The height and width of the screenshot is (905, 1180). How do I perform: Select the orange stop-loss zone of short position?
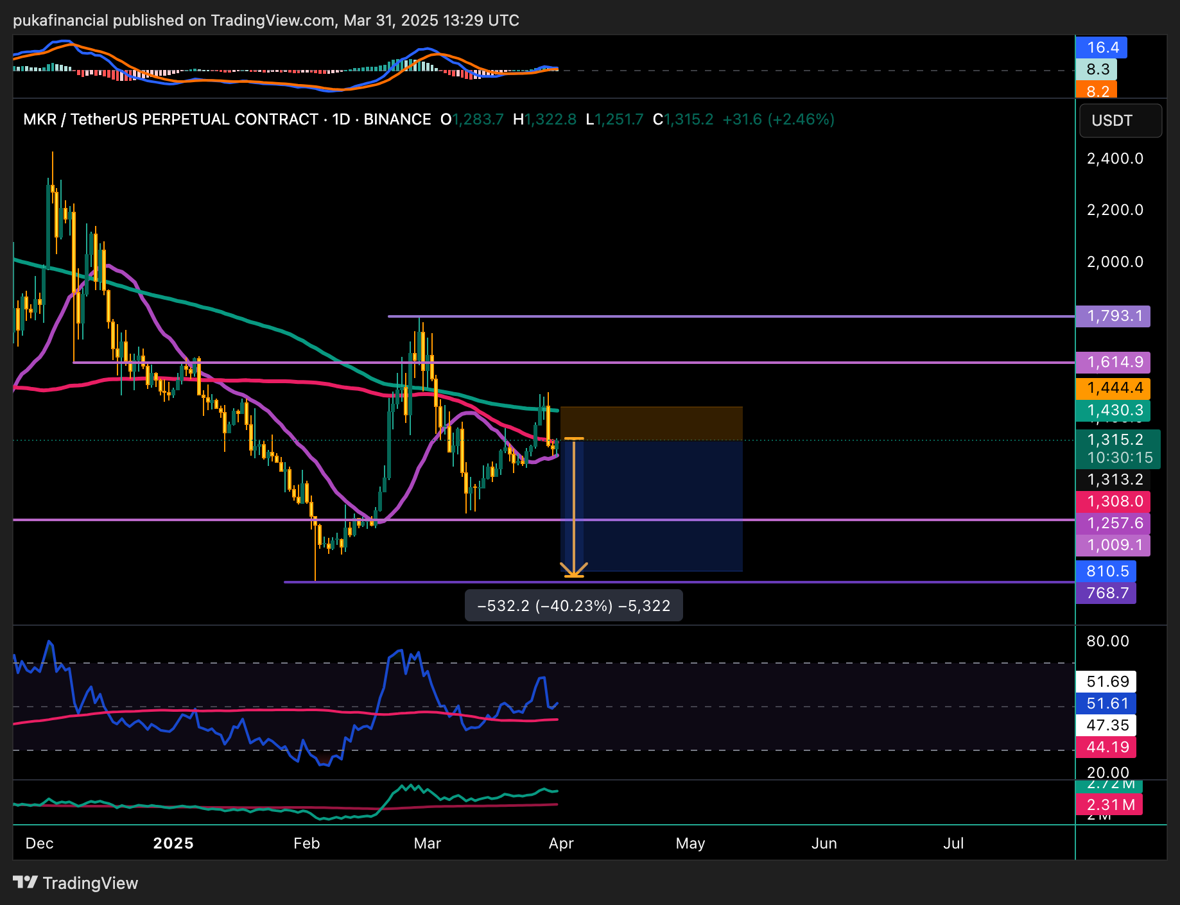coord(651,423)
